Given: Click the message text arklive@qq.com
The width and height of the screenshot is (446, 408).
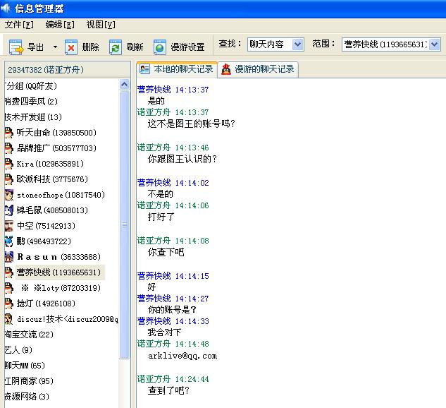Looking at the screenshot, I should coord(182,356).
